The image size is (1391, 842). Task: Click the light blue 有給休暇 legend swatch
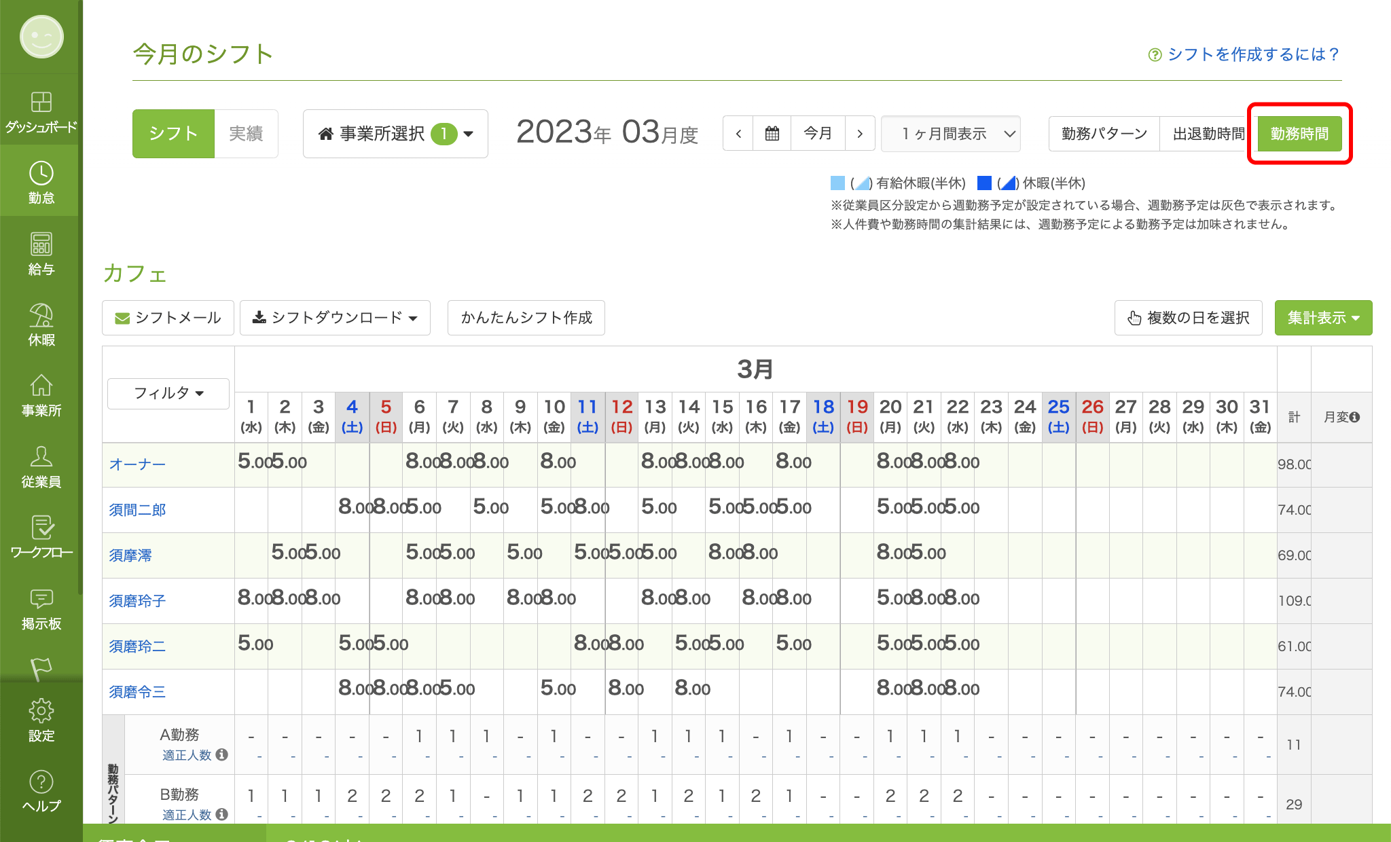coord(837,183)
